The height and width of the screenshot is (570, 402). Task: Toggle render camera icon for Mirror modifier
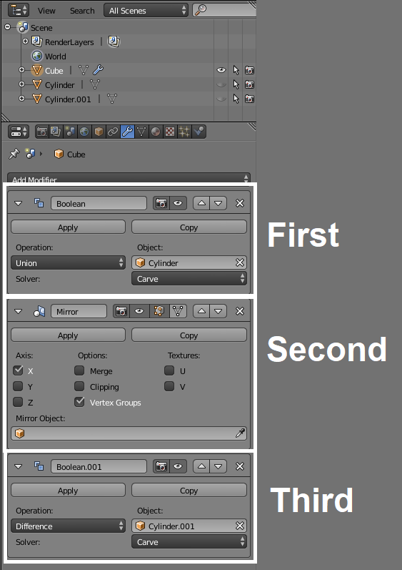pyautogui.click(x=121, y=312)
